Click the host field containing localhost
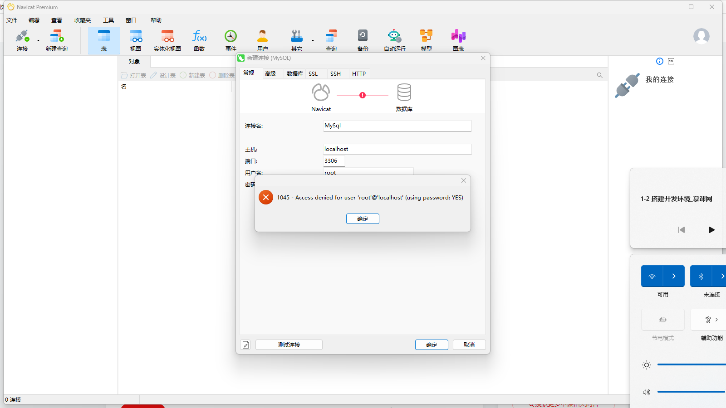This screenshot has height=408, width=726. [397, 149]
